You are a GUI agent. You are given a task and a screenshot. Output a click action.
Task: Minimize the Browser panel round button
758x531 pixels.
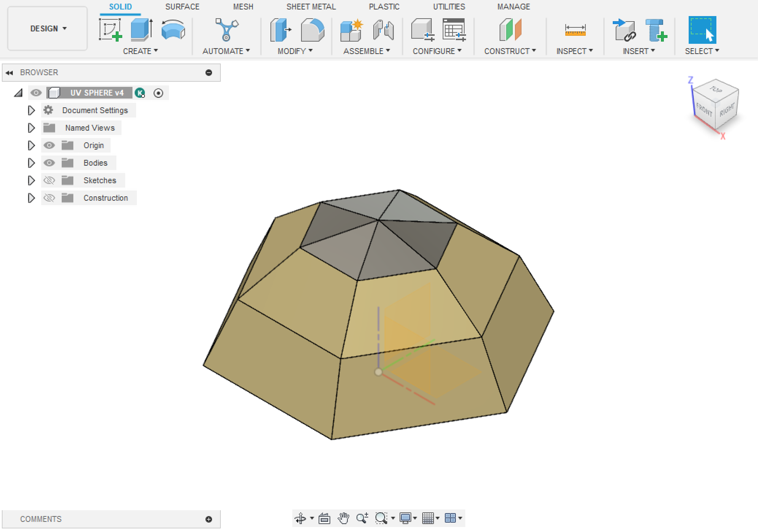(x=209, y=73)
